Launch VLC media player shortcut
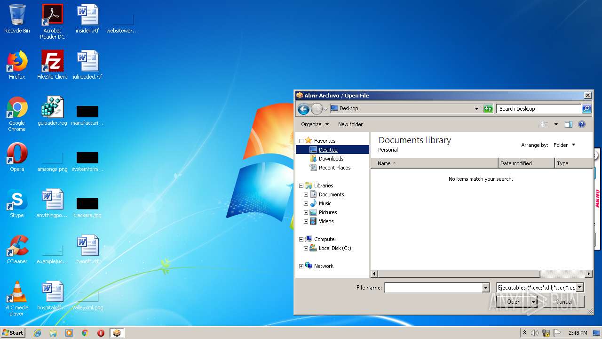The image size is (602, 339). pyautogui.click(x=17, y=299)
